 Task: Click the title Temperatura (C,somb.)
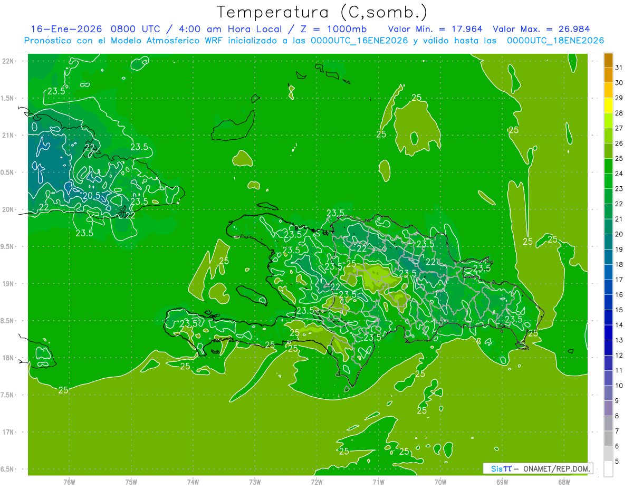(322, 13)
